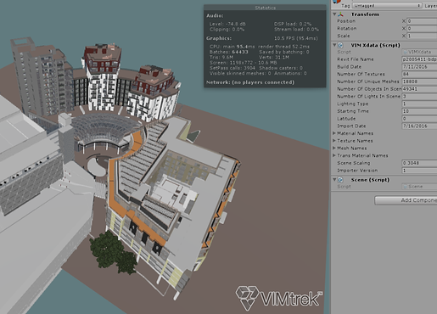Click the GameObject cube icon in Inspector

pyautogui.click(x=337, y=2)
